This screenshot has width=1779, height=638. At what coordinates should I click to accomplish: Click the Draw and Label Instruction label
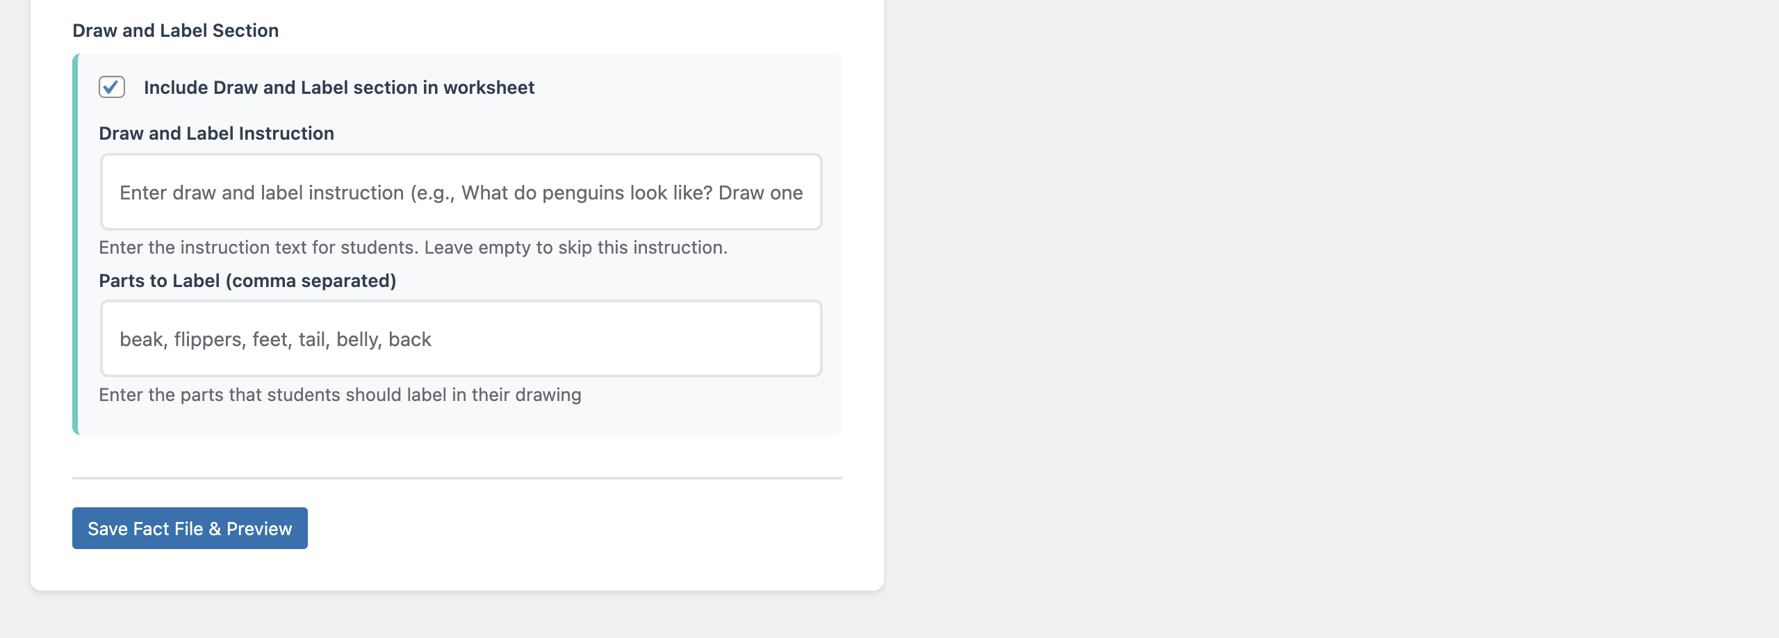216,133
